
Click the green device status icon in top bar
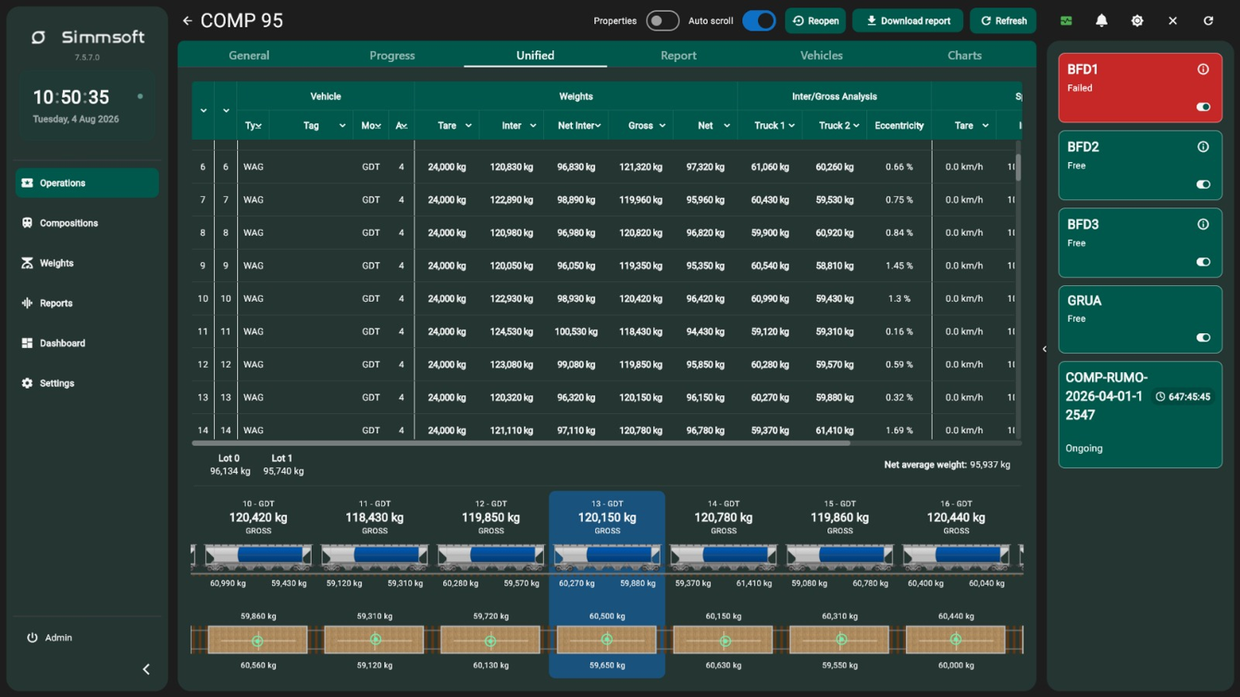point(1066,21)
